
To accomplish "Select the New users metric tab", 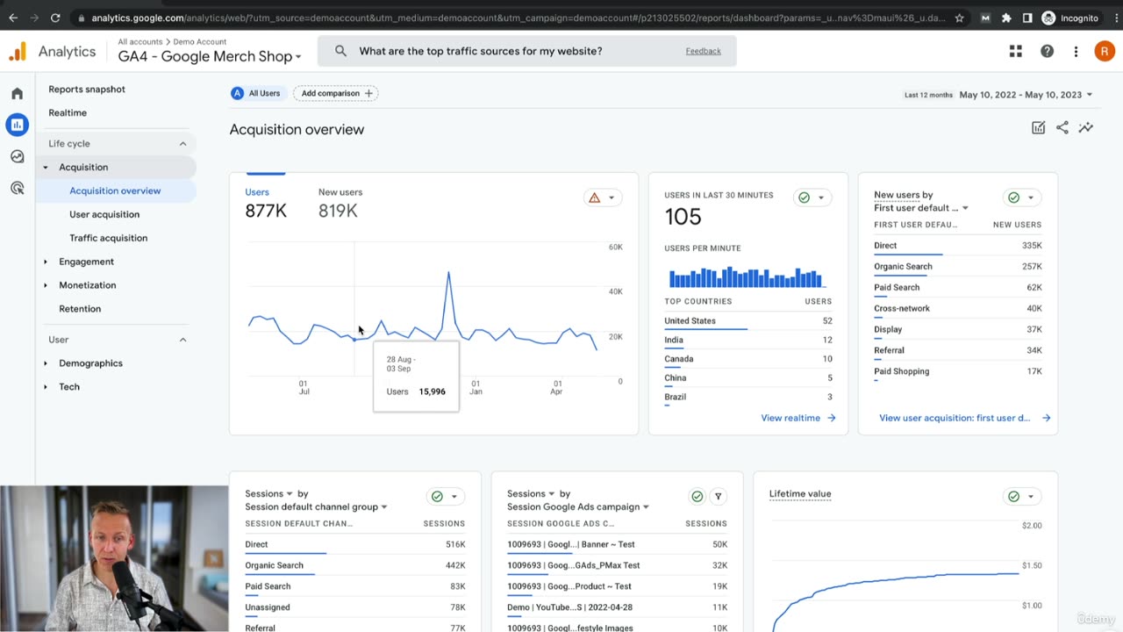I will pyautogui.click(x=340, y=202).
